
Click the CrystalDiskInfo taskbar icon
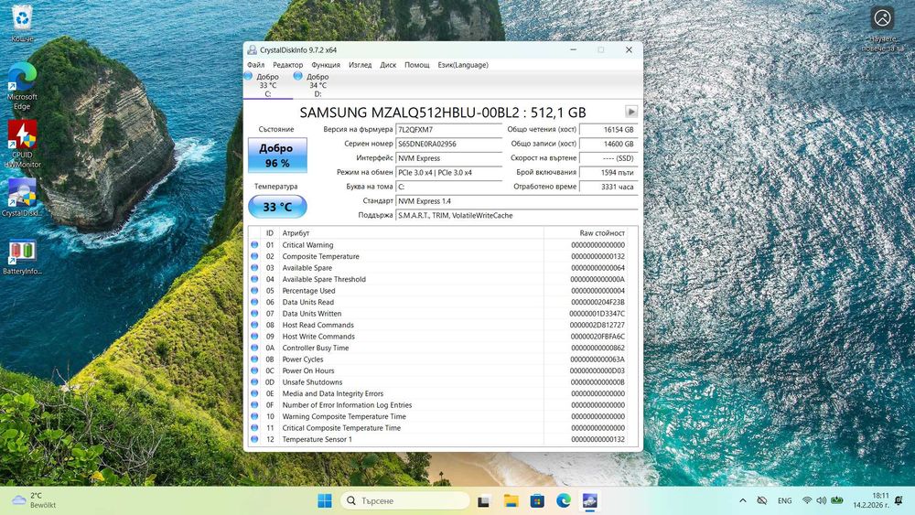pos(590,500)
